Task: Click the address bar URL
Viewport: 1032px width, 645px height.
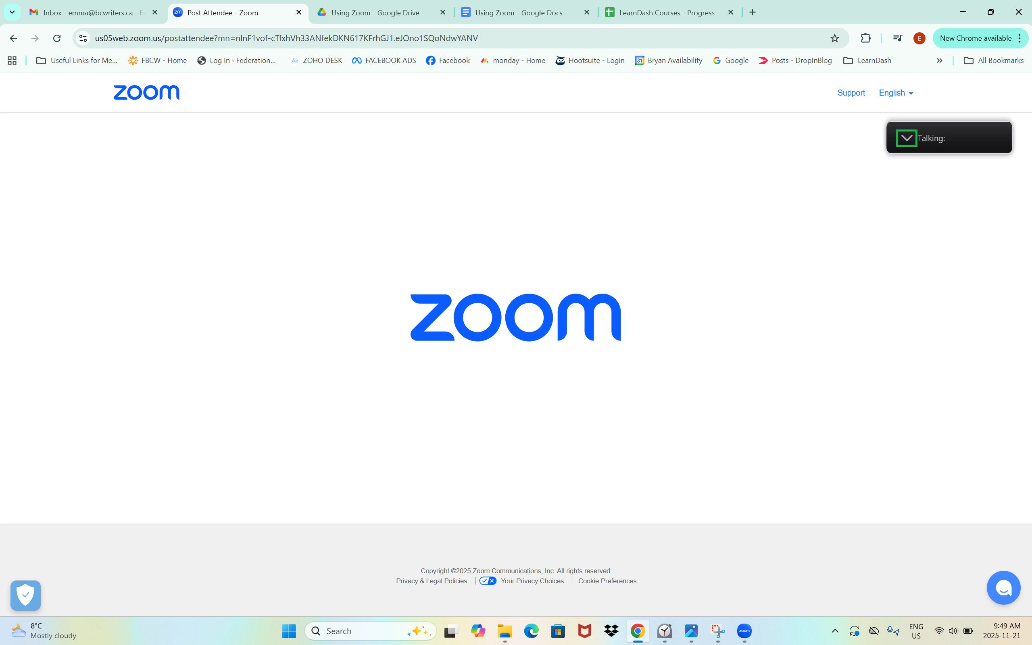Action: coord(286,38)
